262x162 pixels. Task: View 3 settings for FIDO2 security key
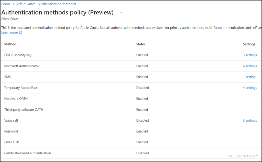250,55
